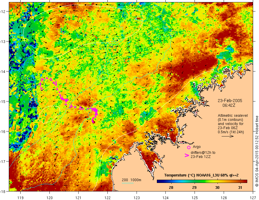Click the color bar tick label 29
This screenshot has width=259, height=200.
(194, 187)
